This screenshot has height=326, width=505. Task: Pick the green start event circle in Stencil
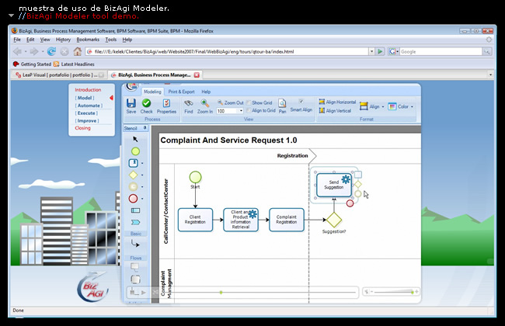(135, 151)
